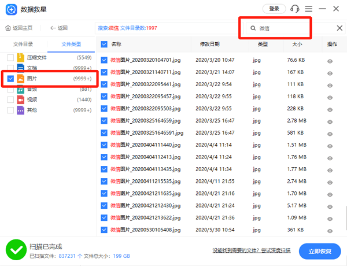Click the customer service headset icon
The height and width of the screenshot is (266, 347).
tap(295, 9)
